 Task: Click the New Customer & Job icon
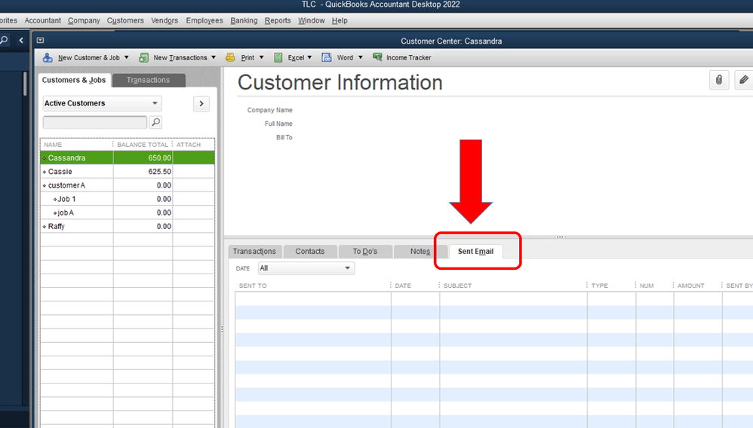(48, 57)
